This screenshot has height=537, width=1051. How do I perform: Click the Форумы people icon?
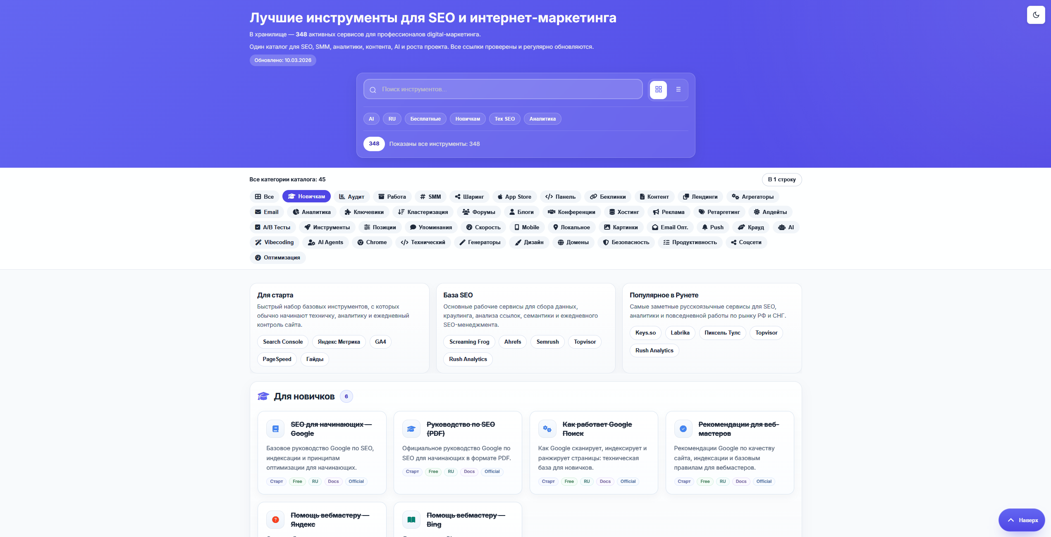tap(466, 212)
